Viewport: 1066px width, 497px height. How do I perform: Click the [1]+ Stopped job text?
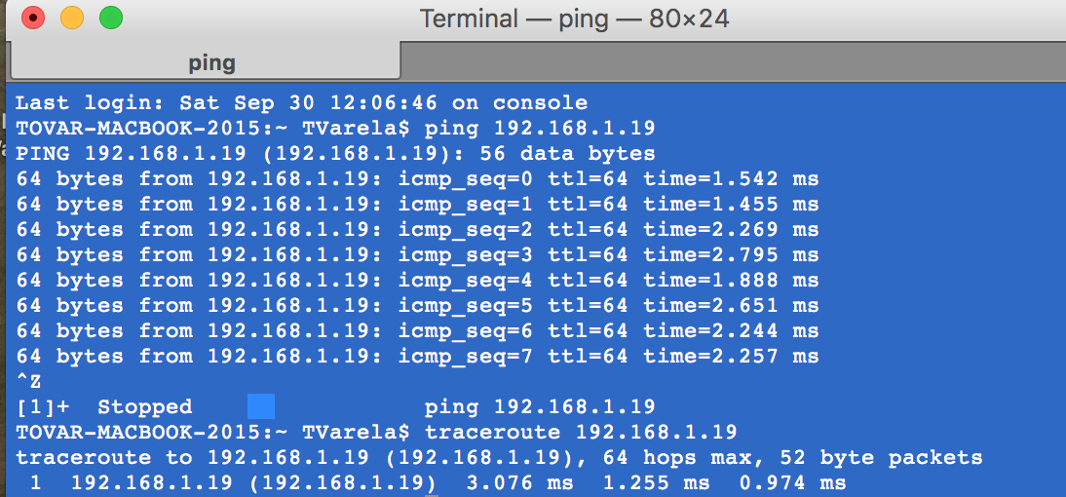pos(104,407)
